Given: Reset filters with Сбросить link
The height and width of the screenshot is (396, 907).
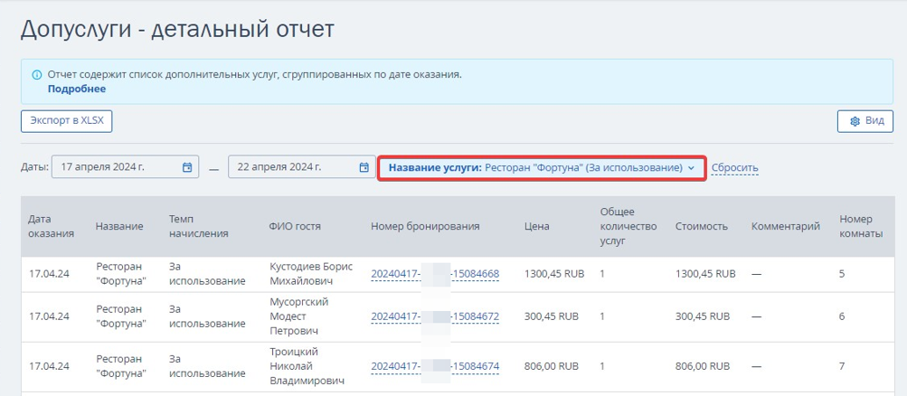Looking at the screenshot, I should tap(734, 168).
